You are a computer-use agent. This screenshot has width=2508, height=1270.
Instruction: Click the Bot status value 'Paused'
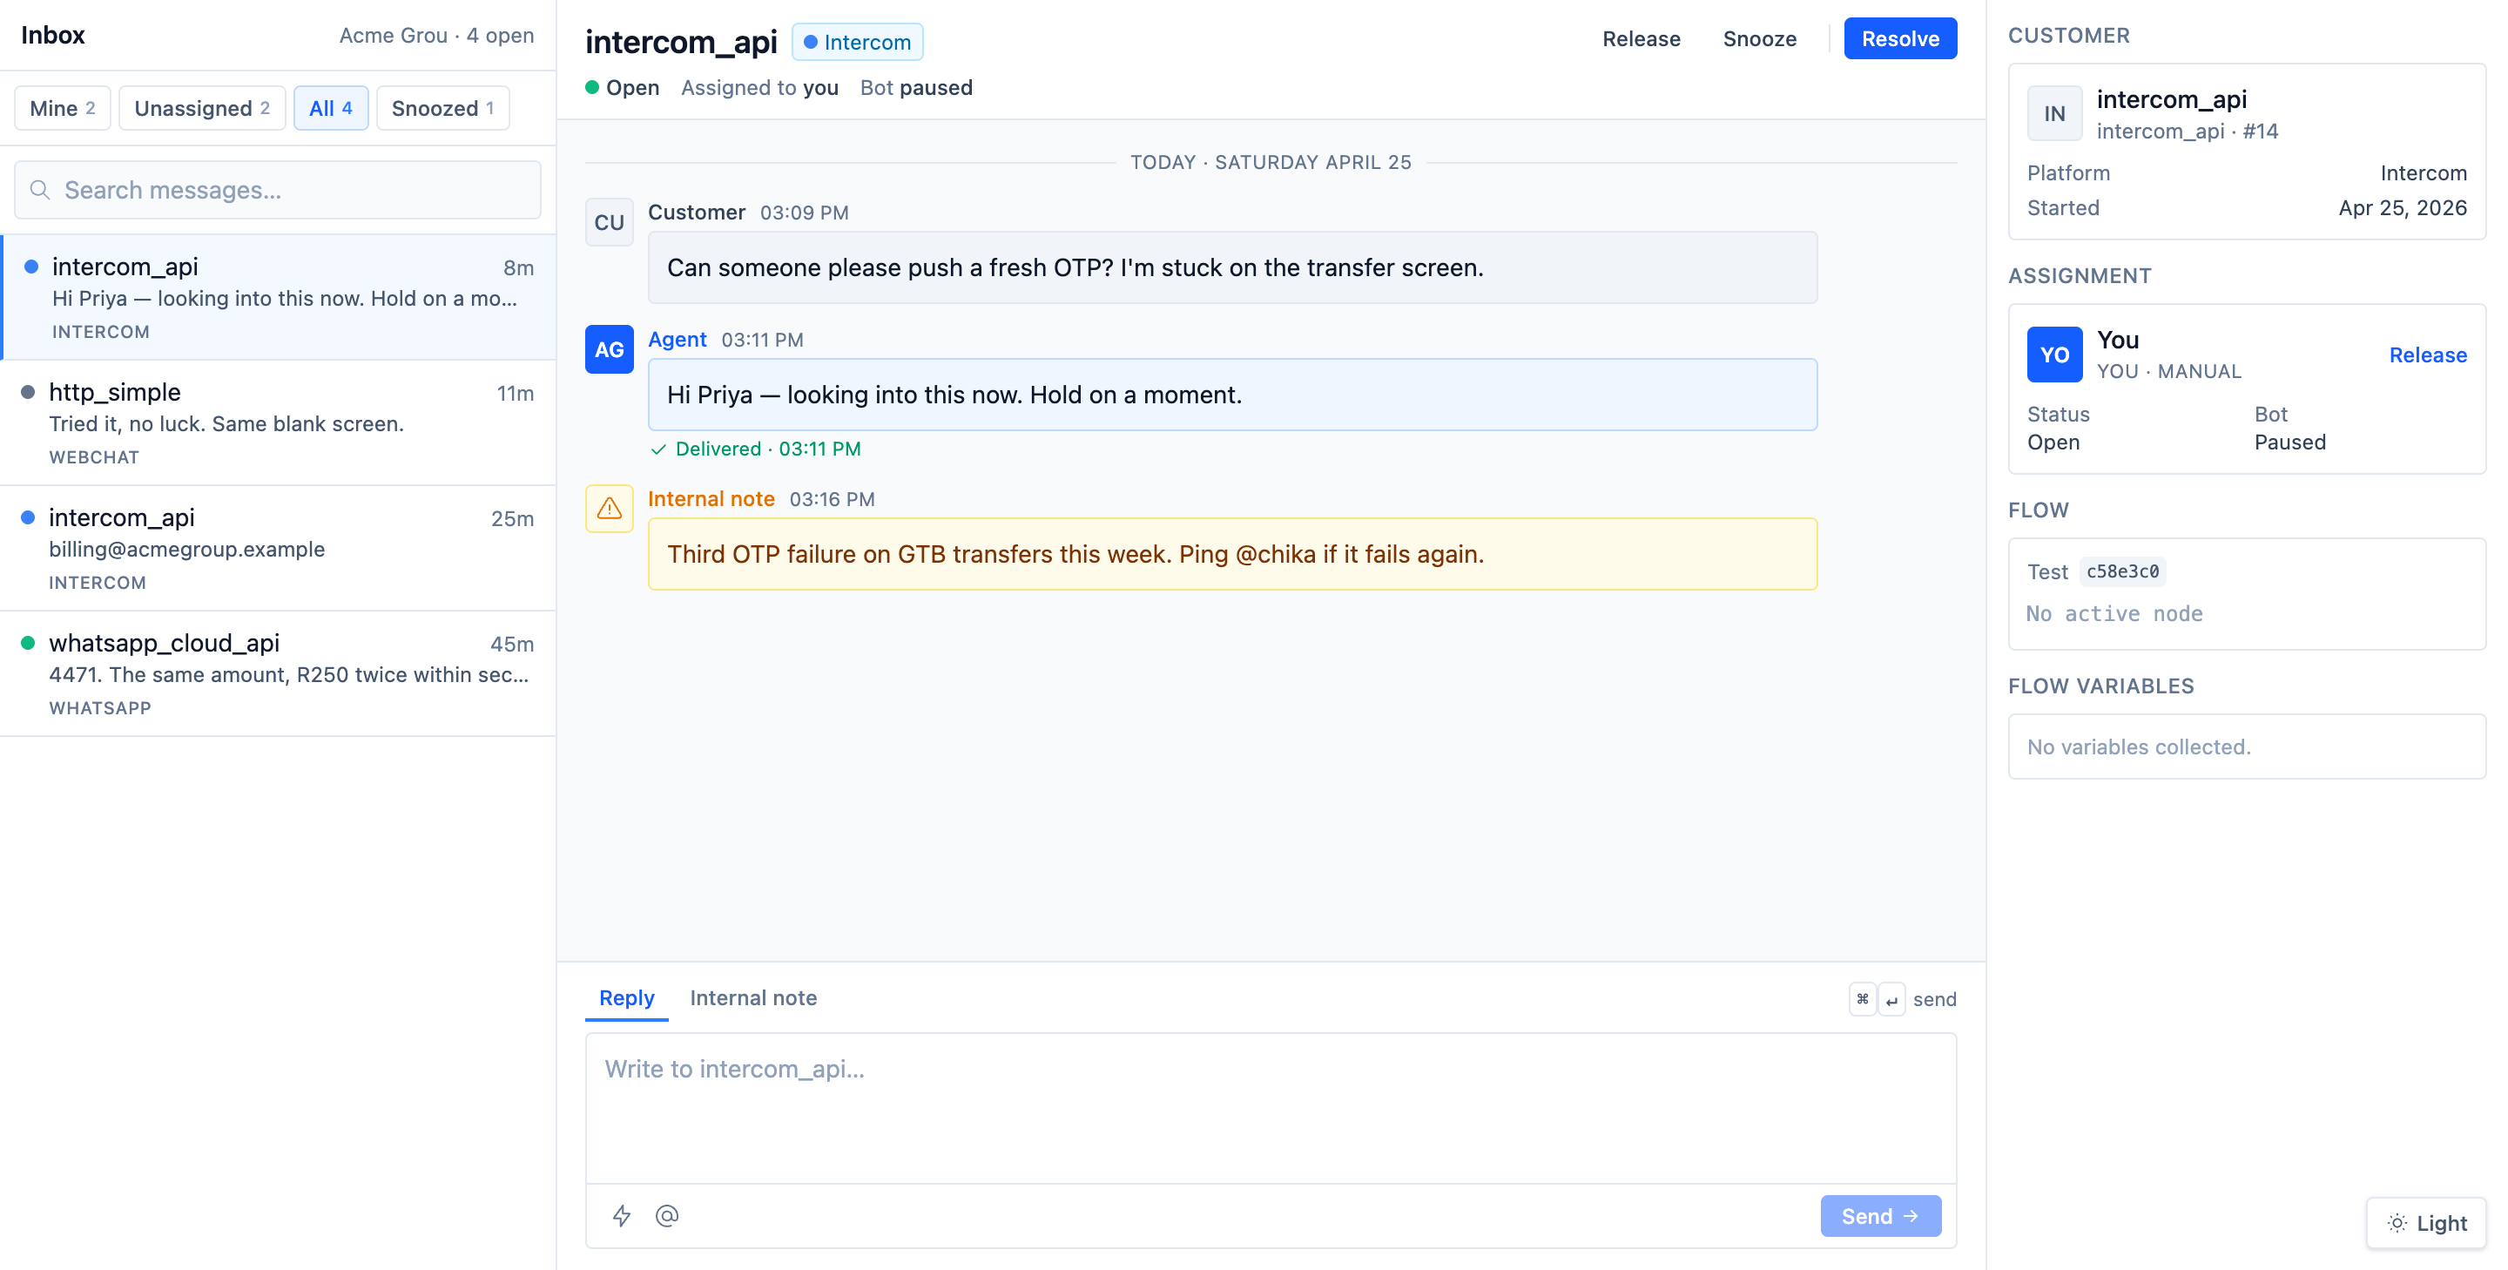[x=2290, y=442]
